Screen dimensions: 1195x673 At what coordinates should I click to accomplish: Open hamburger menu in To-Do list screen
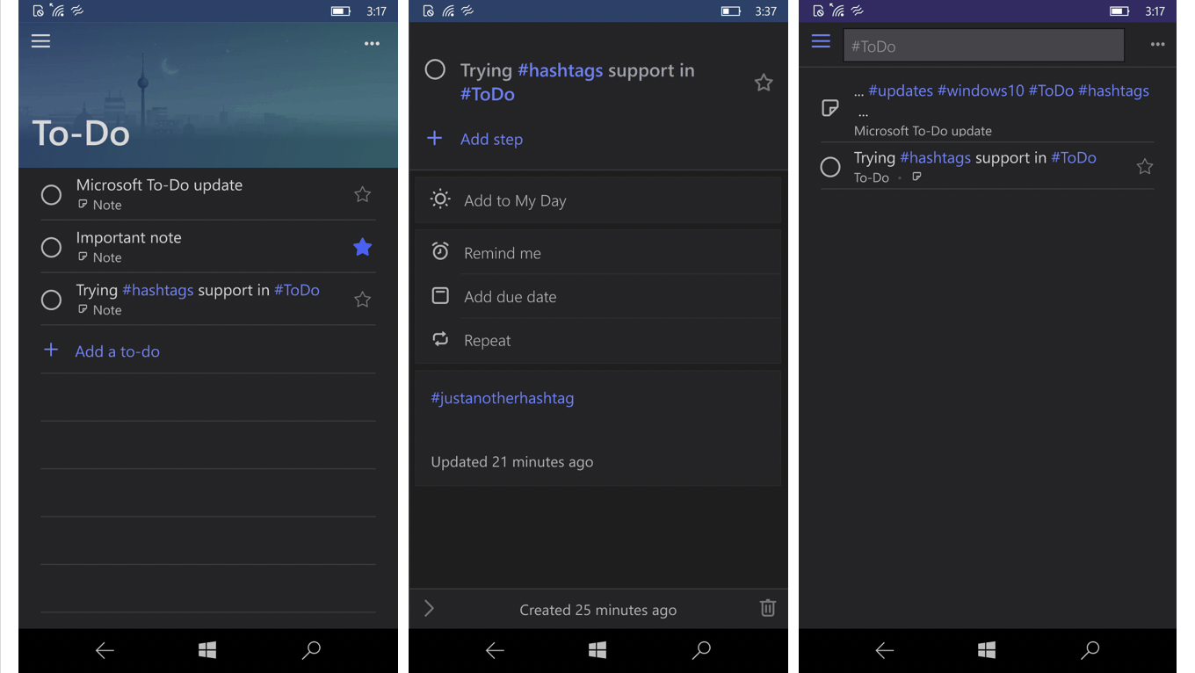pos(40,41)
